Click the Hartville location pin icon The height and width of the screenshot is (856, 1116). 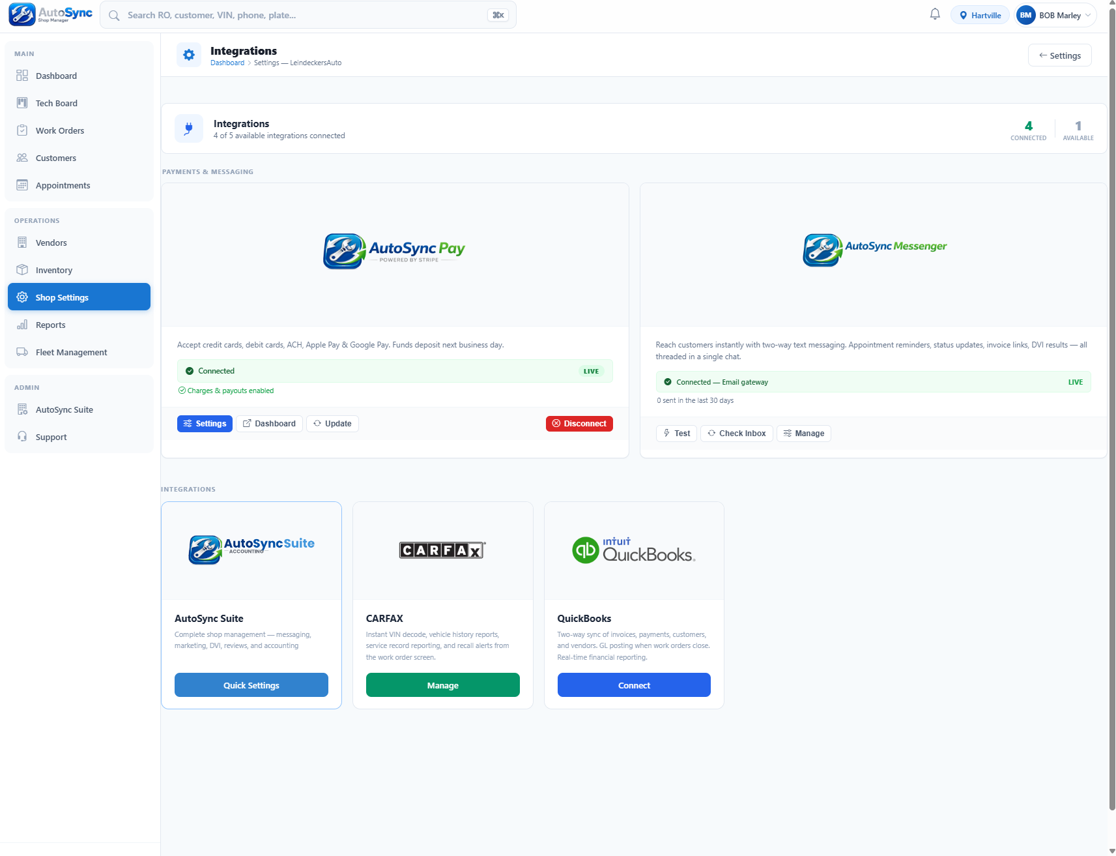tap(963, 16)
